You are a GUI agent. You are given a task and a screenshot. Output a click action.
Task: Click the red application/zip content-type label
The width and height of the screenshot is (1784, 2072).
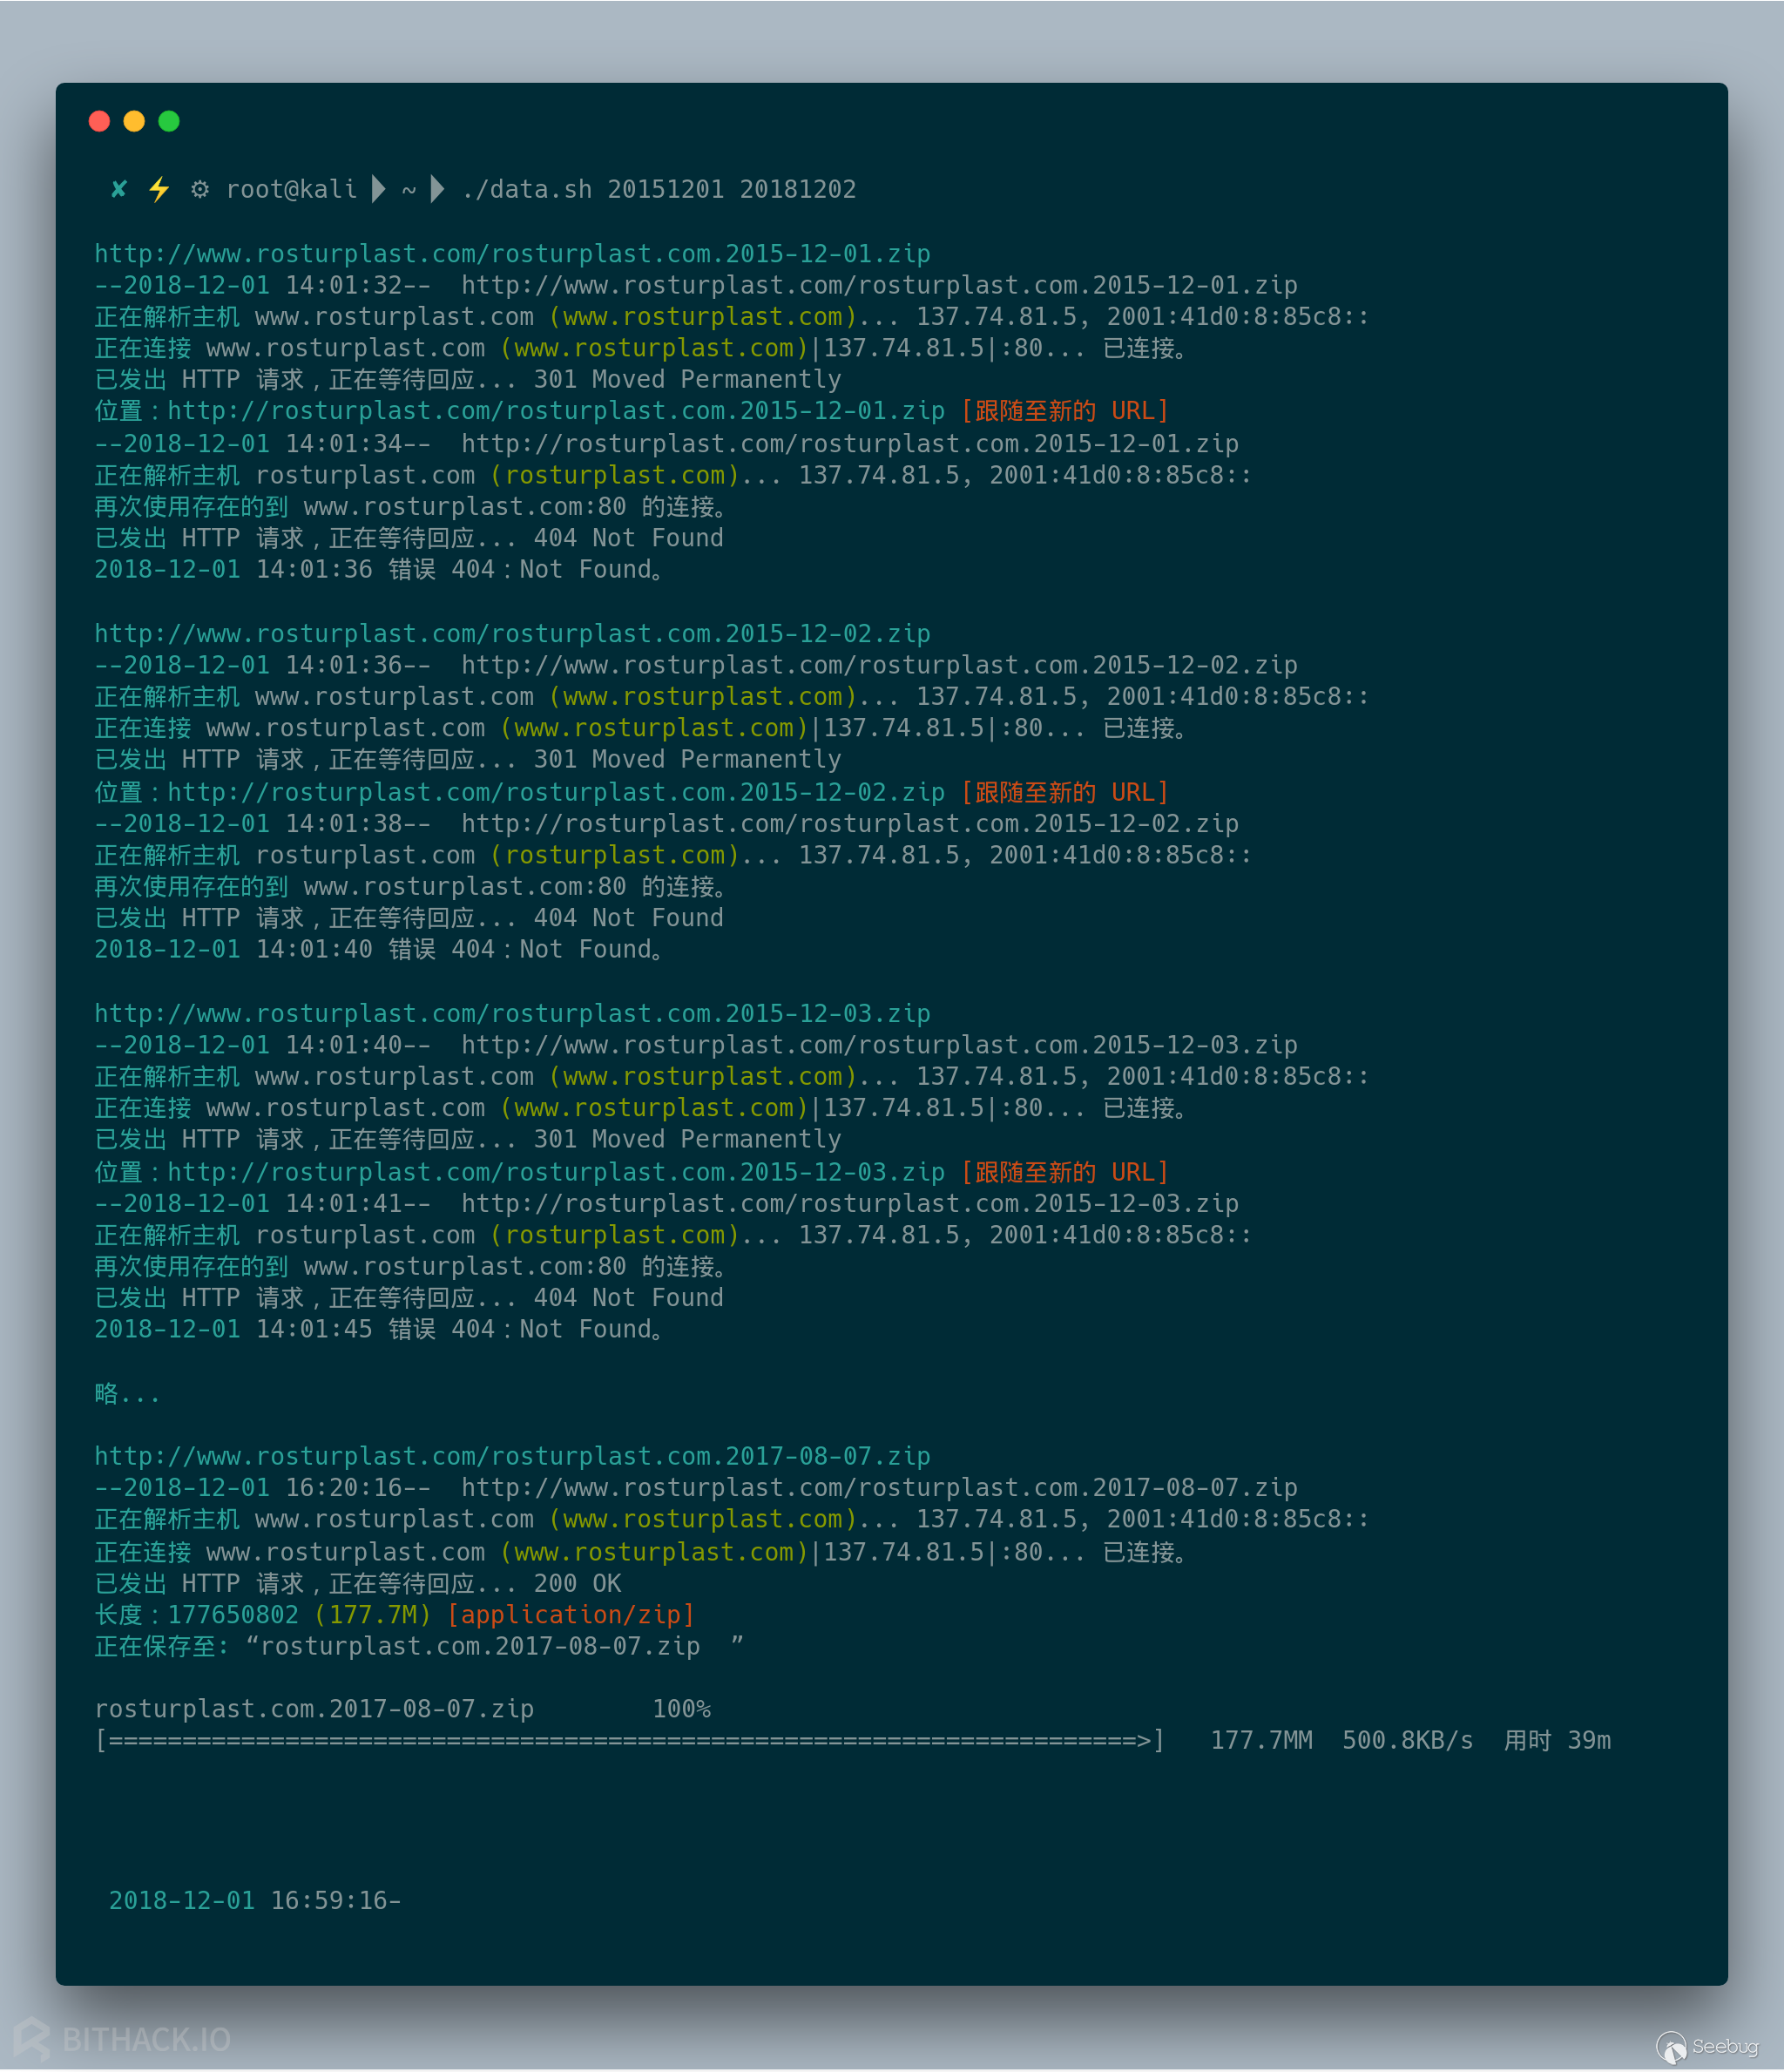pos(571,1614)
